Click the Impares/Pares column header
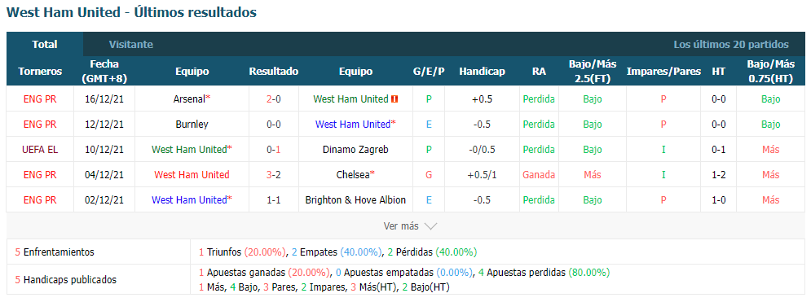Viewport: 811px width, 302px height. click(x=663, y=72)
